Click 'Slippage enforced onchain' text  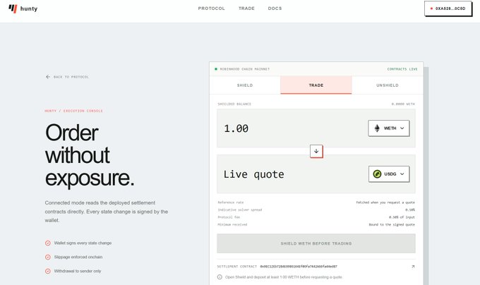click(78, 257)
